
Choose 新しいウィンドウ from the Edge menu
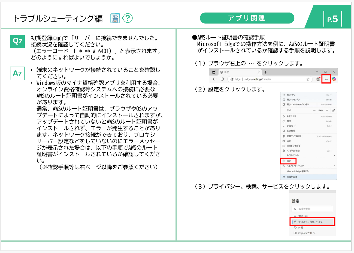pyautogui.click(x=309, y=100)
